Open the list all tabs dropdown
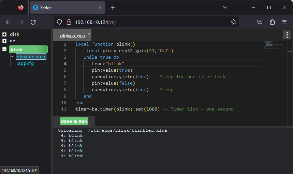293x174 pixels. coord(225,8)
